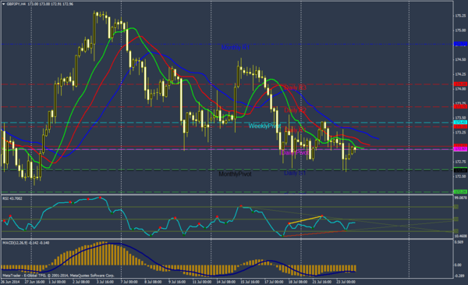The image size is (468, 285).
Task: Select the yellow trendline in the RSI panel
Action: (x=305, y=219)
